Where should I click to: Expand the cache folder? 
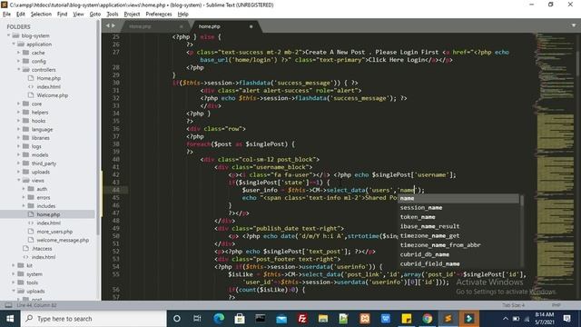point(18,53)
